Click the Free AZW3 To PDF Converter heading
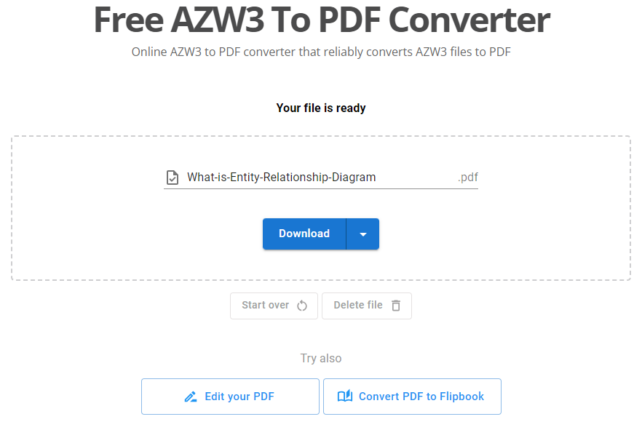Viewport: 642px width, 422px height. click(321, 20)
